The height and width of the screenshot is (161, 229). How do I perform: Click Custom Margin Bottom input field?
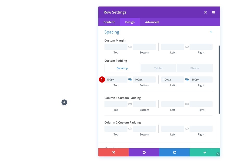pos(144,47)
